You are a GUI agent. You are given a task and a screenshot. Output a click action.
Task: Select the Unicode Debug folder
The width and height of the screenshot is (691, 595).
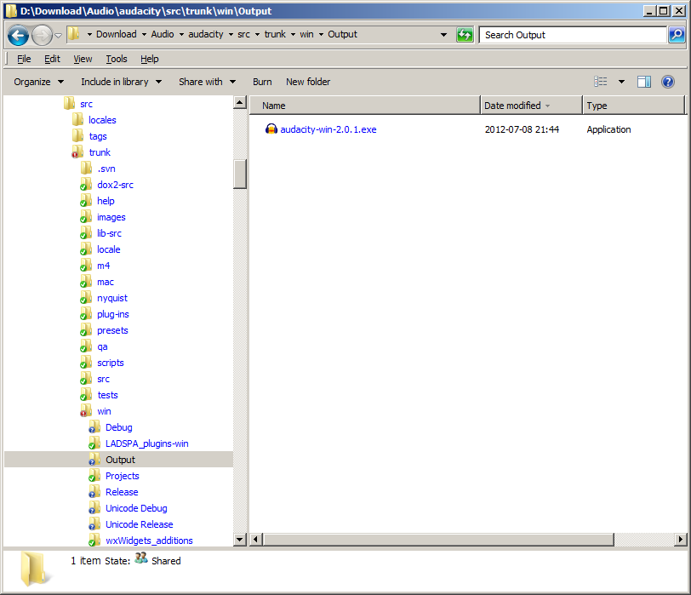point(136,509)
